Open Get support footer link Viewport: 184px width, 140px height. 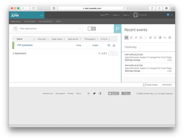click(x=60, y=94)
